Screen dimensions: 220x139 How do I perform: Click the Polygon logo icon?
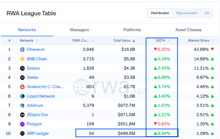click(22, 124)
